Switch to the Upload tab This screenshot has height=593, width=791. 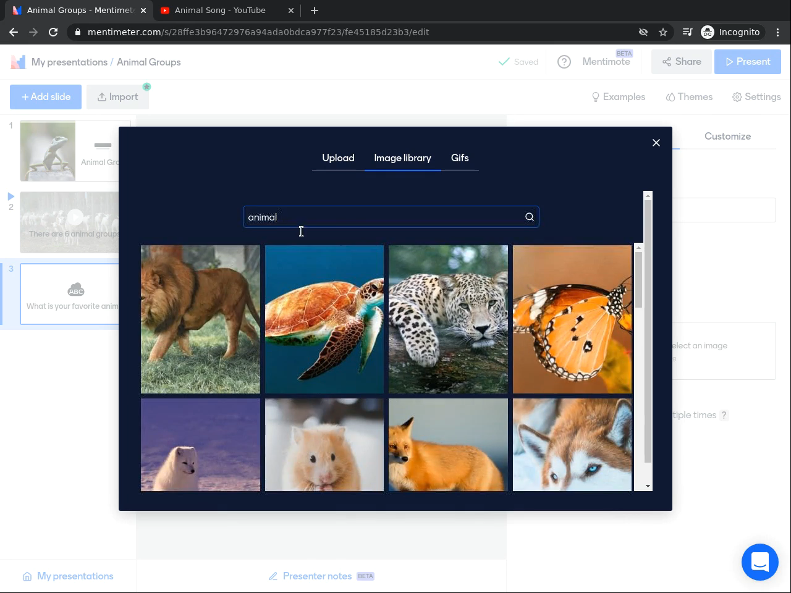[338, 158]
